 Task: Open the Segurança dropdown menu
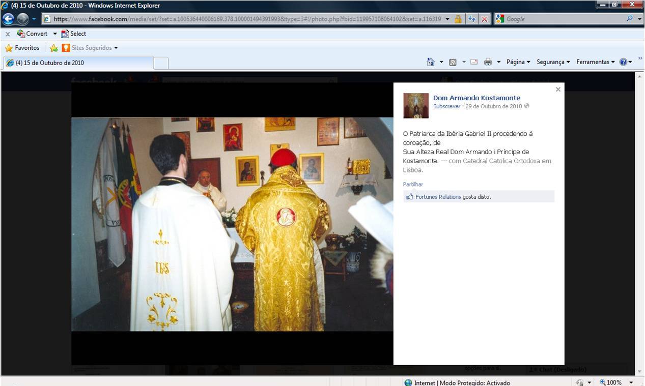pyautogui.click(x=553, y=62)
